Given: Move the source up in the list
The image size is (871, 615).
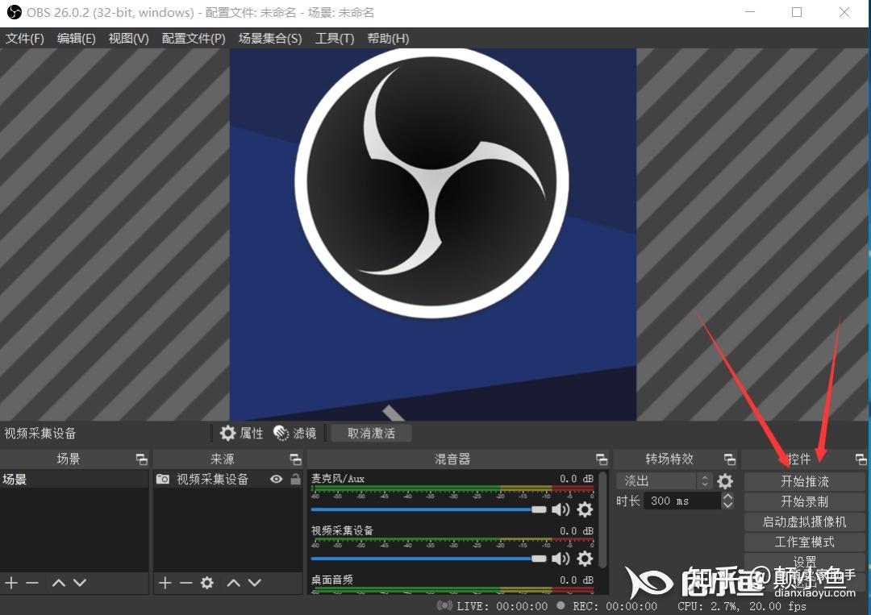Looking at the screenshot, I should (233, 583).
